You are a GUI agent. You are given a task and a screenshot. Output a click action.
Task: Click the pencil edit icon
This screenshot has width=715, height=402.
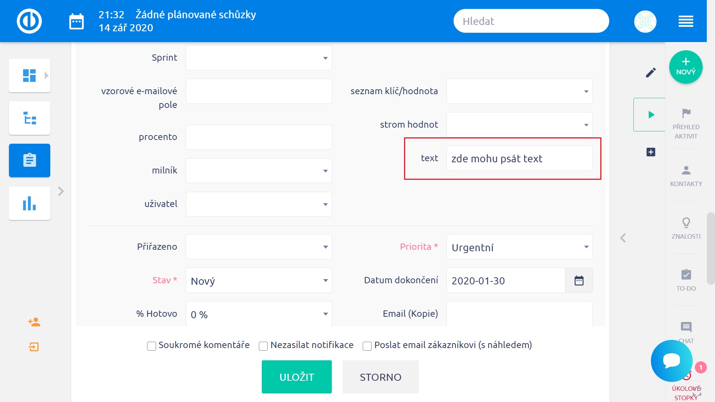[651, 73]
